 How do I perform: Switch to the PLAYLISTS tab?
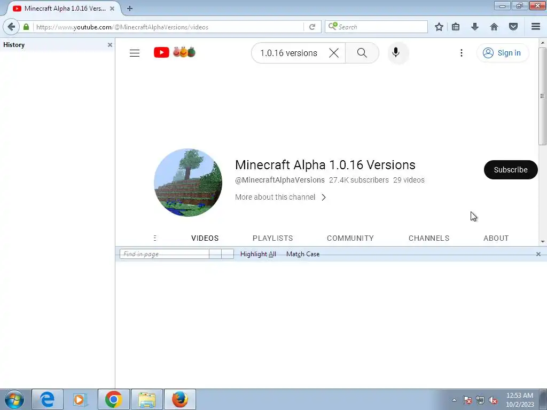273,238
